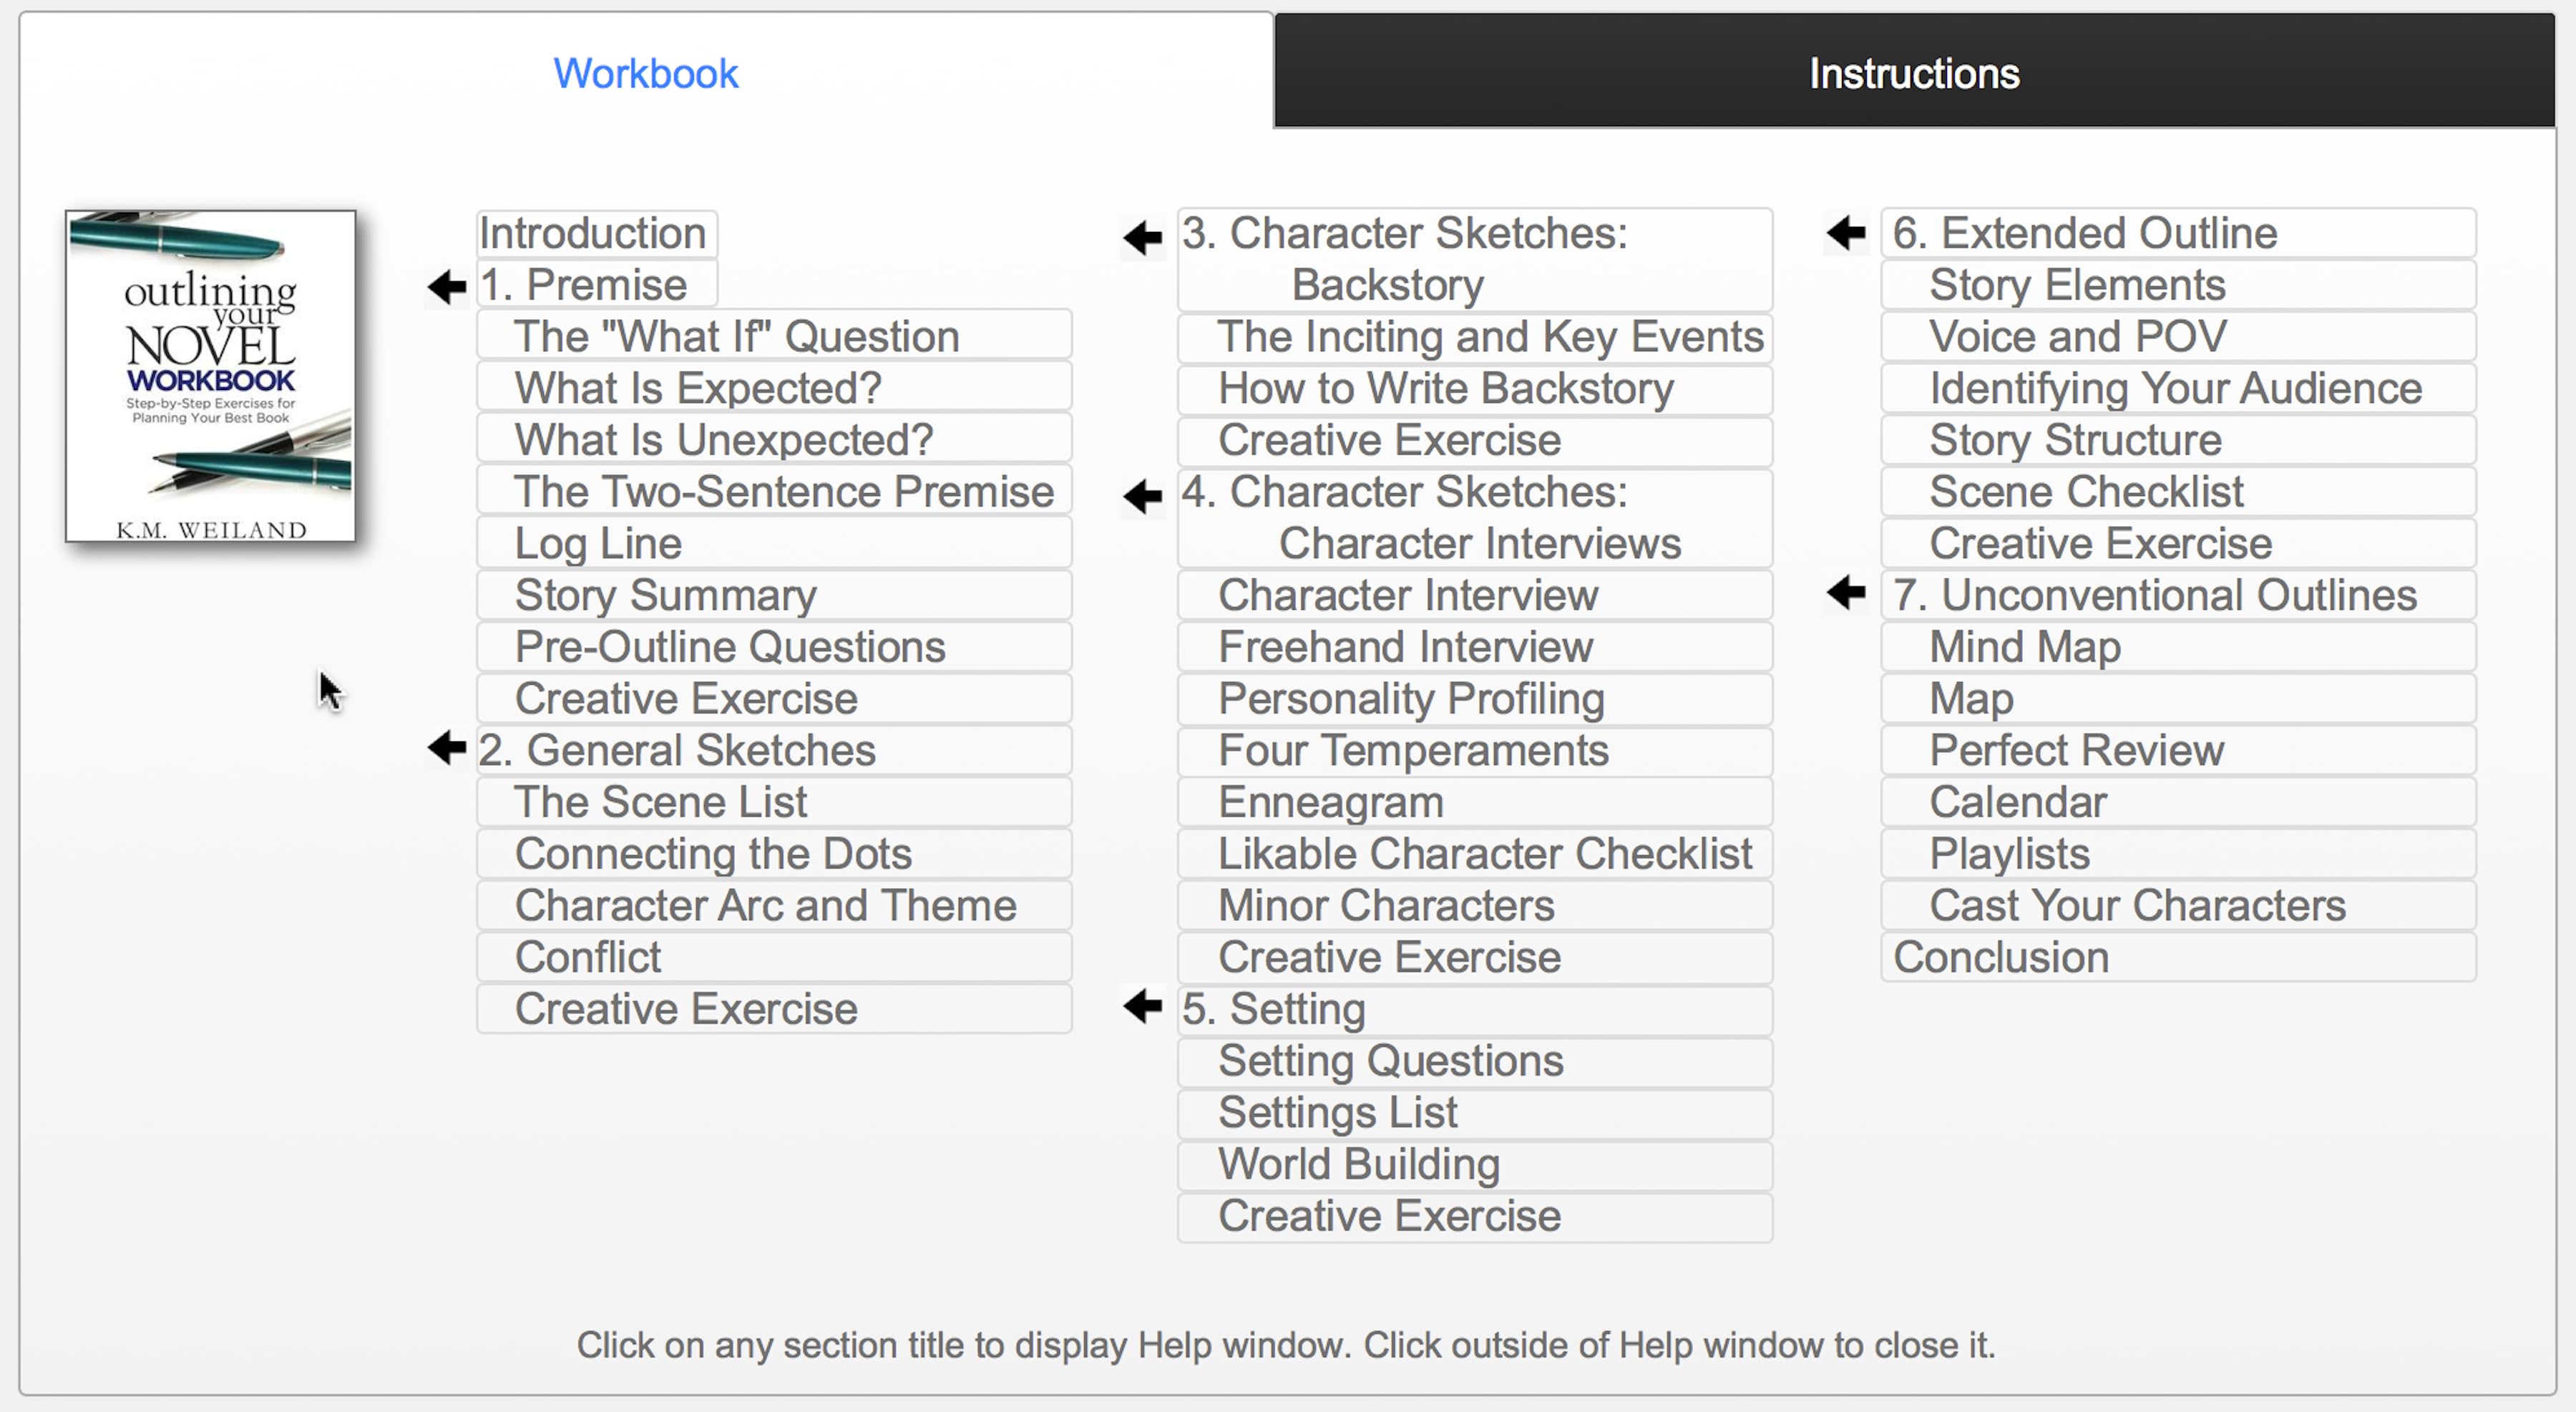This screenshot has width=2576, height=1412.
Task: Click arrow next to 7. Unconventional Outlines
Action: click(1846, 593)
